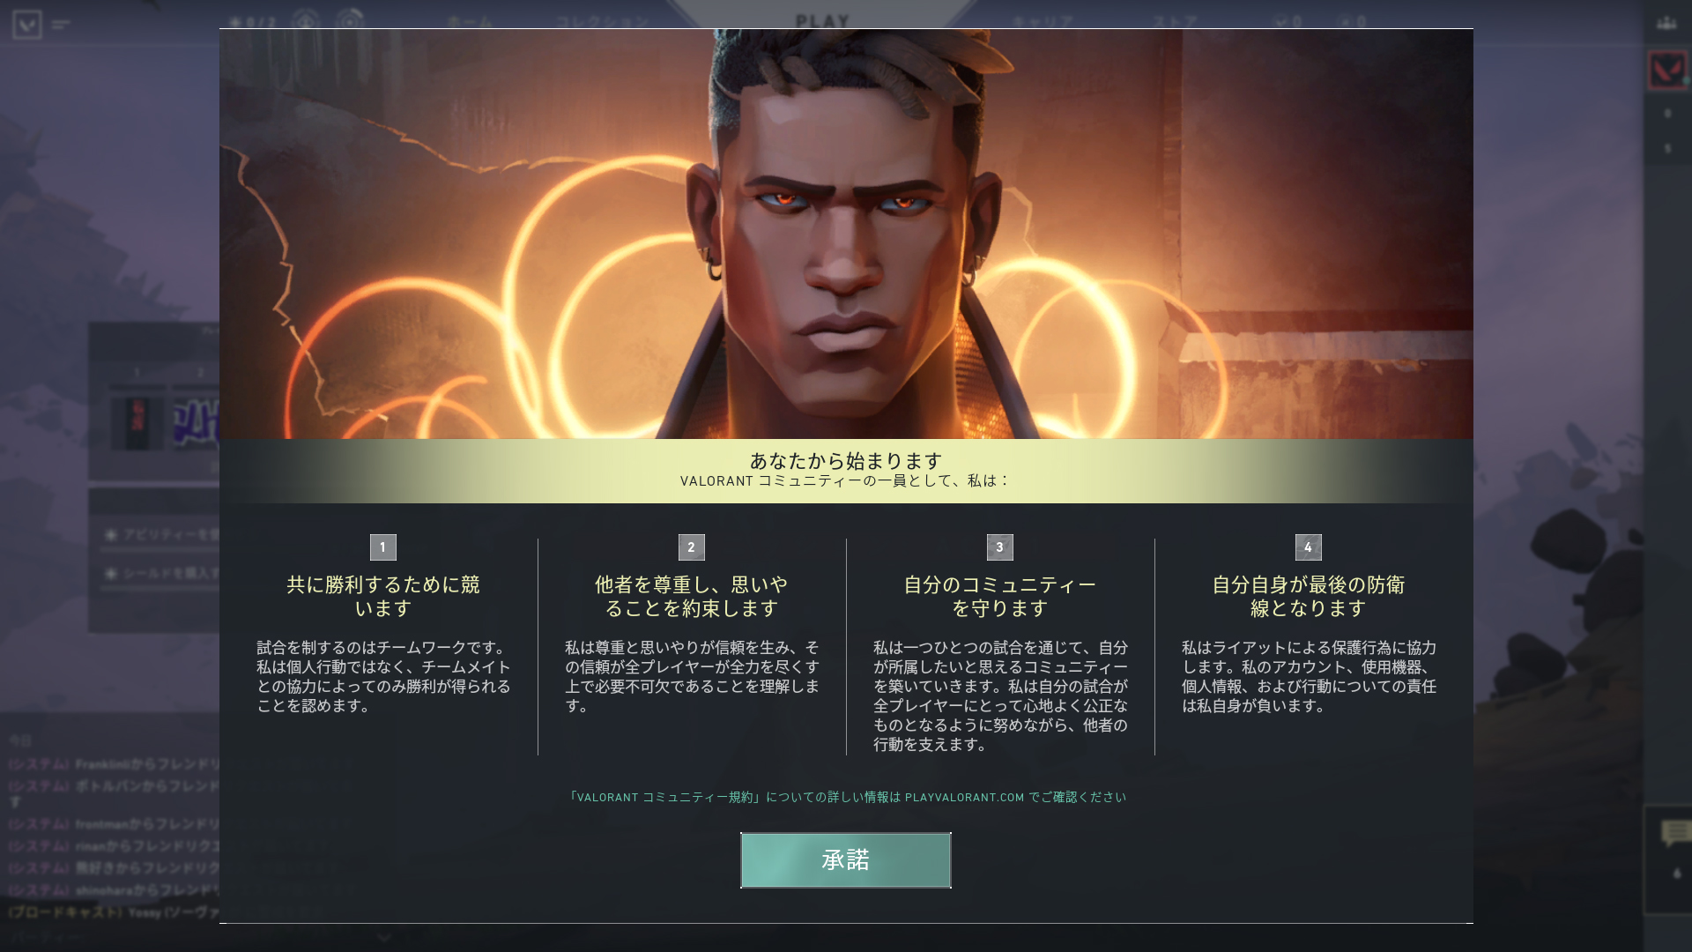Select the red Valorant player avatar
This screenshot has width=1692, height=952.
pos(1666,71)
